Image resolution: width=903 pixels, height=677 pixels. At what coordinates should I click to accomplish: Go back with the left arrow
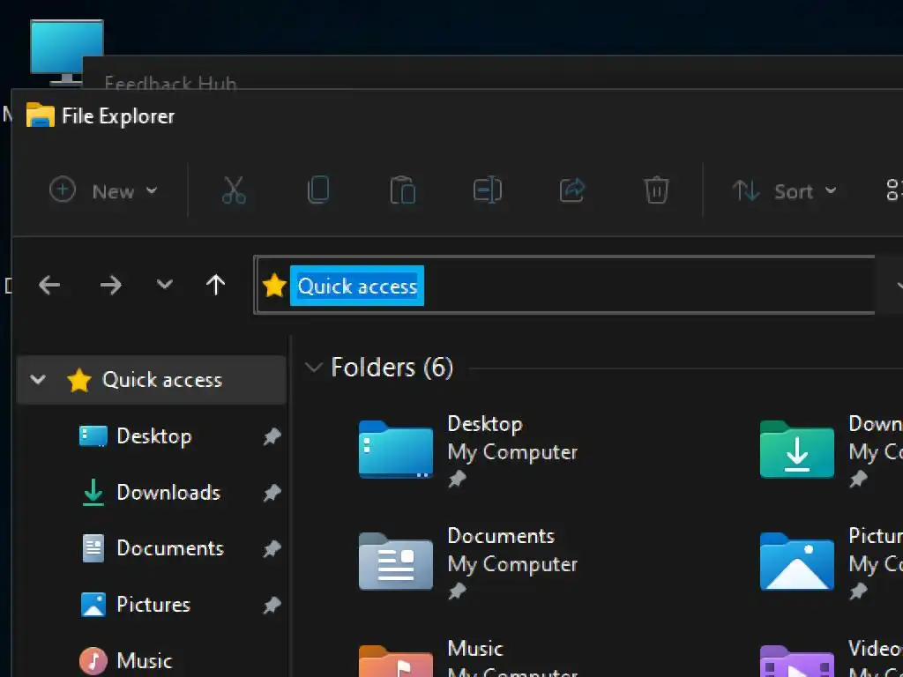pyautogui.click(x=49, y=285)
